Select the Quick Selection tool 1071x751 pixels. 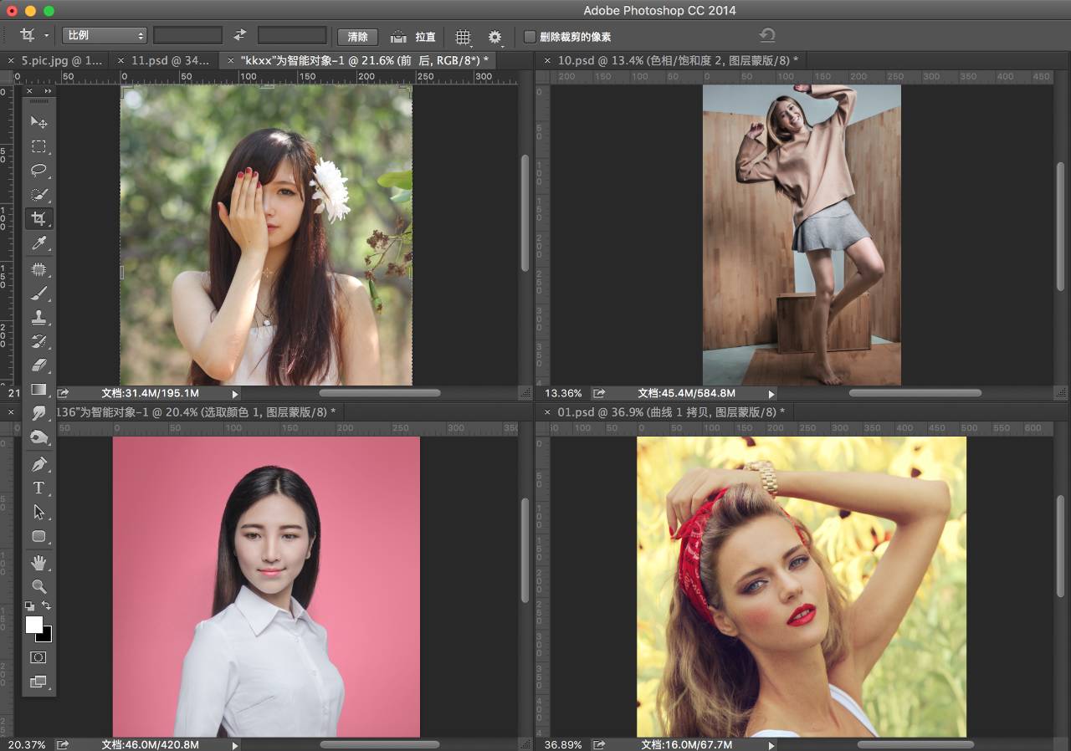[x=38, y=195]
